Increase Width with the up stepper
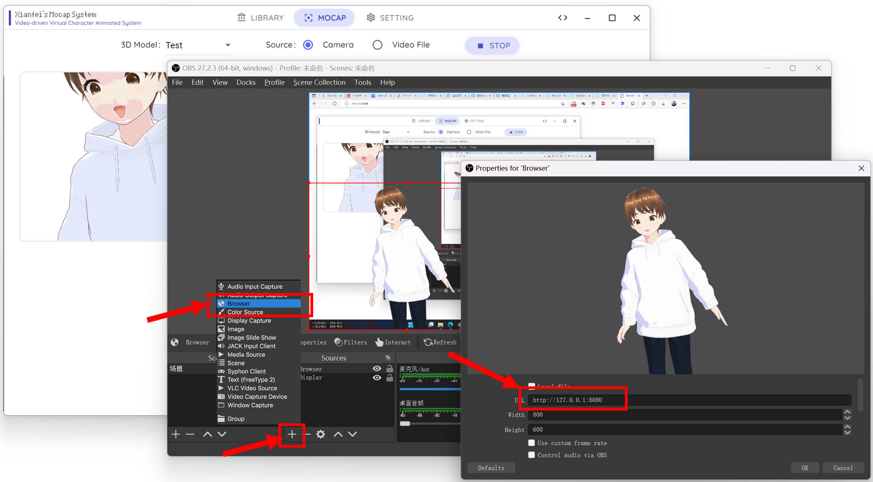The height and width of the screenshot is (482, 873). [x=847, y=412]
